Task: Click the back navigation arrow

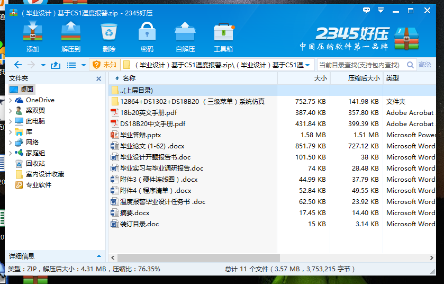Action: coord(18,65)
